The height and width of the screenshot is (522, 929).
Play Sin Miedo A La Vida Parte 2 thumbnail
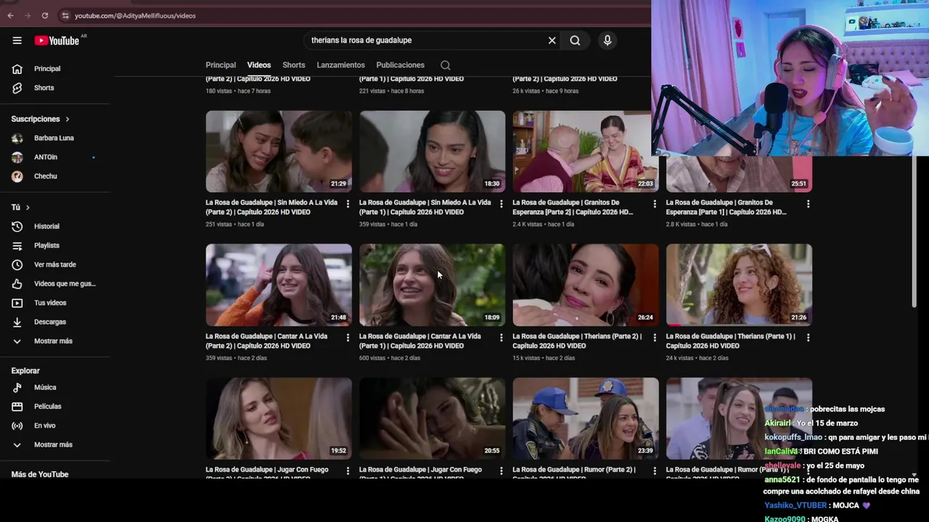click(x=279, y=152)
